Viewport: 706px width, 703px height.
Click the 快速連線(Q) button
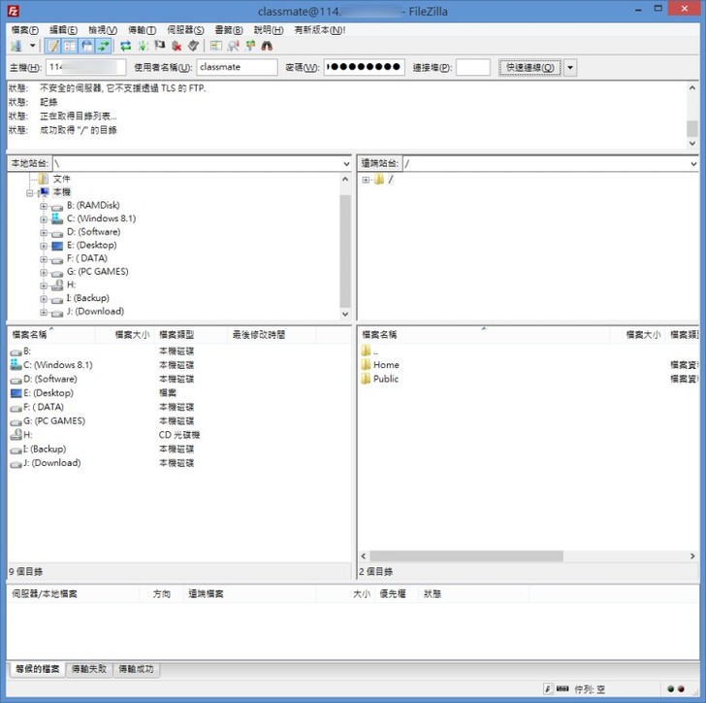coord(529,67)
